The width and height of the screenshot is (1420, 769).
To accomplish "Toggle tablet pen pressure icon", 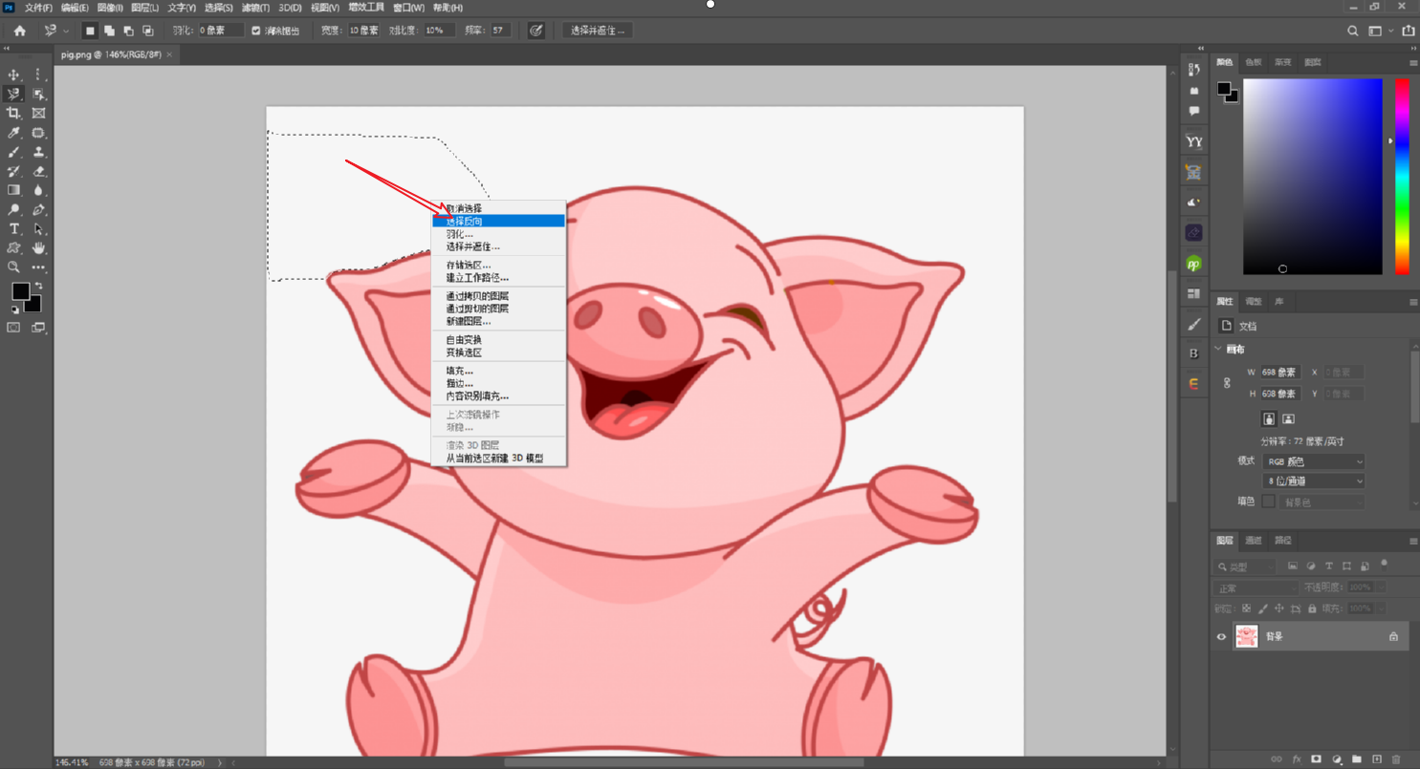I will (x=536, y=31).
